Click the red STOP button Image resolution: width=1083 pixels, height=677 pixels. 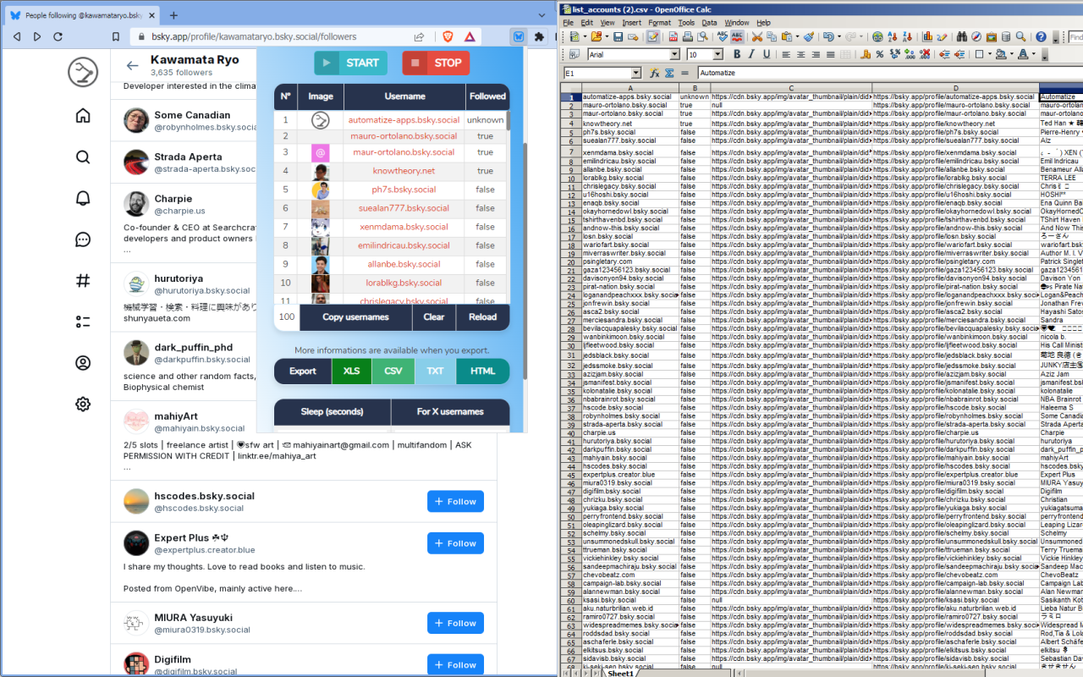coord(436,63)
